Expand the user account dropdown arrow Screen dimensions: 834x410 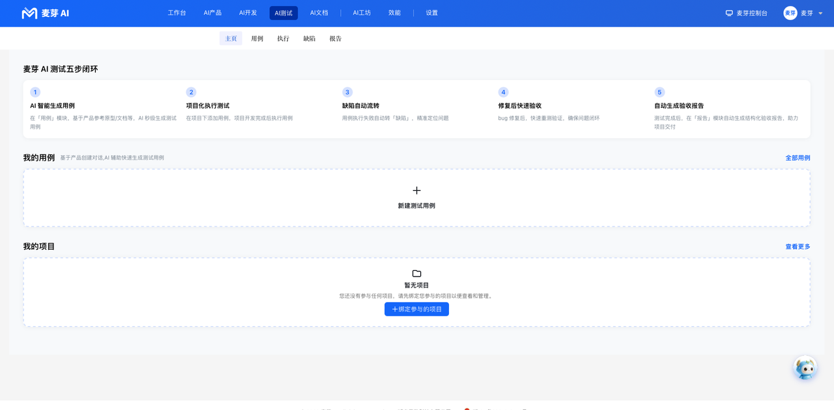point(820,13)
